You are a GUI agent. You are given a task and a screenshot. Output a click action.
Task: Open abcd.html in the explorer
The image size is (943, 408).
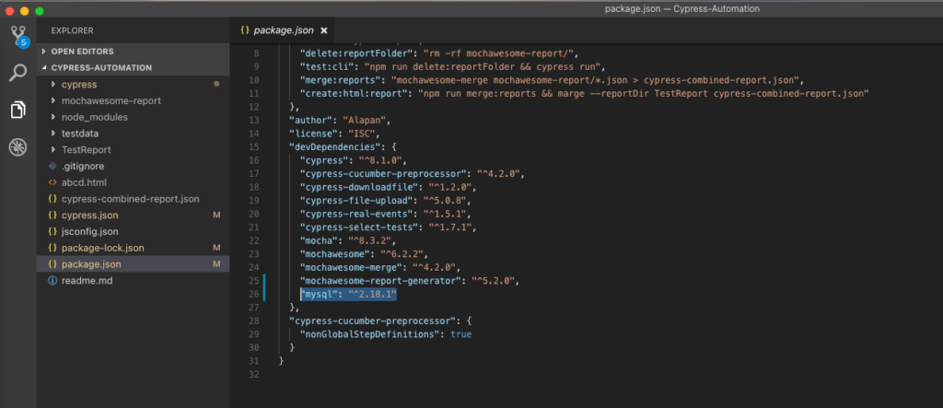tap(84, 182)
